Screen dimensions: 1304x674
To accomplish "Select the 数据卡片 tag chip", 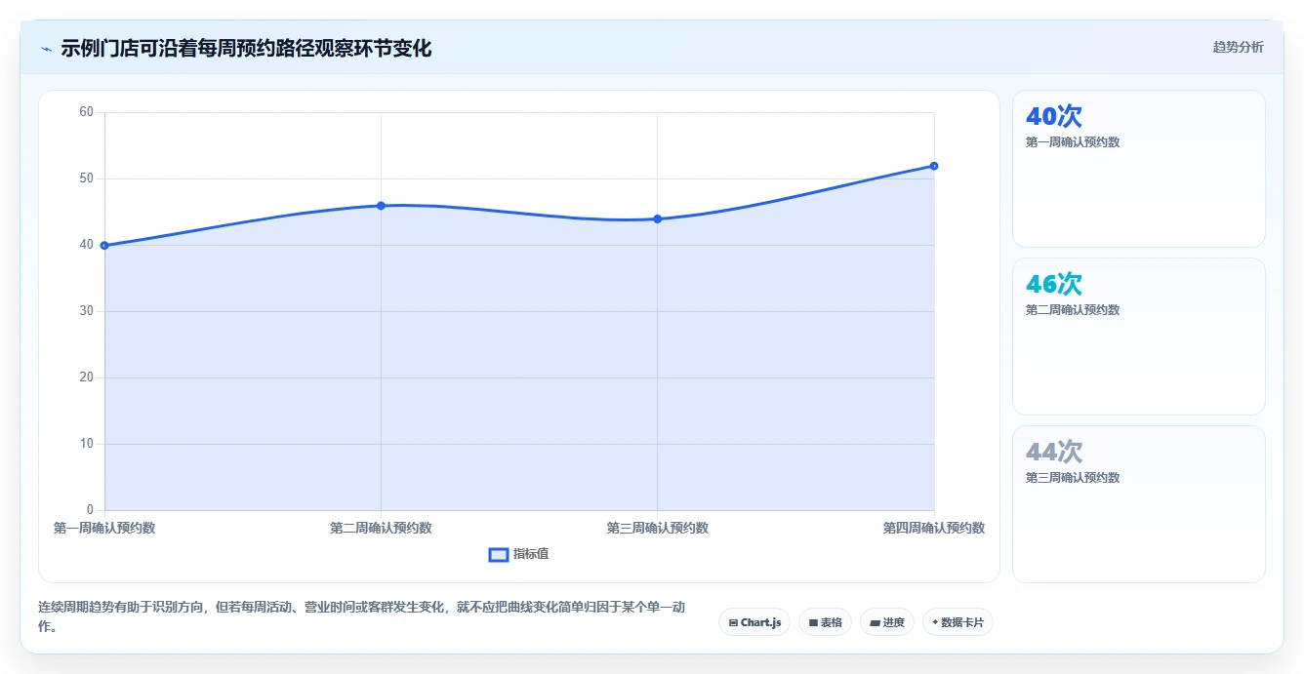I will [958, 622].
